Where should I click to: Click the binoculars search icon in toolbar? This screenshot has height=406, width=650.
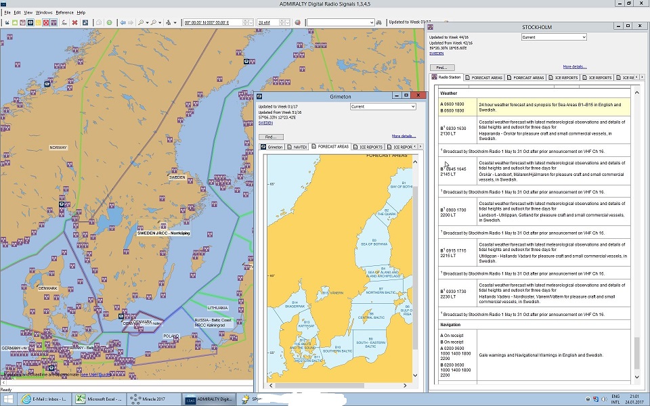tap(378, 22)
